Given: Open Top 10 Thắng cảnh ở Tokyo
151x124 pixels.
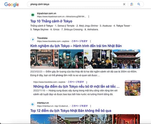Looking at the screenshot, I should [x=51, y=21].
